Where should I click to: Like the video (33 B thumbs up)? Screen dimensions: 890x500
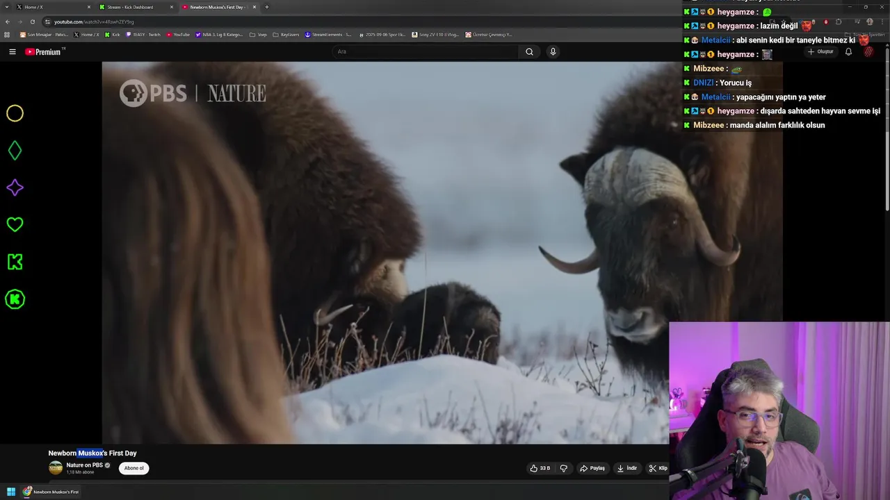click(x=540, y=468)
